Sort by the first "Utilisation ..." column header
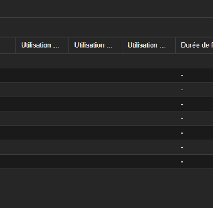 click(x=42, y=45)
